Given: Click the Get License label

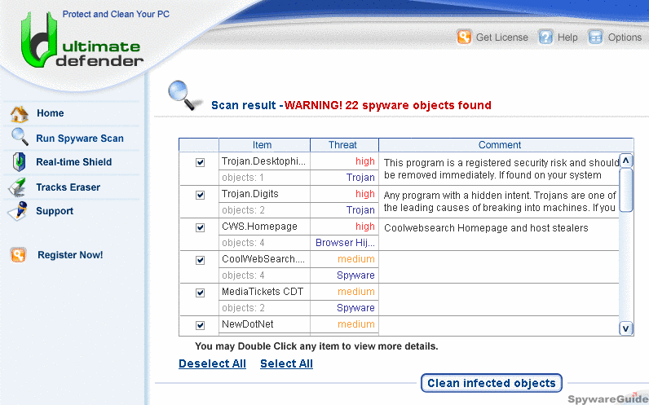Looking at the screenshot, I should [501, 37].
